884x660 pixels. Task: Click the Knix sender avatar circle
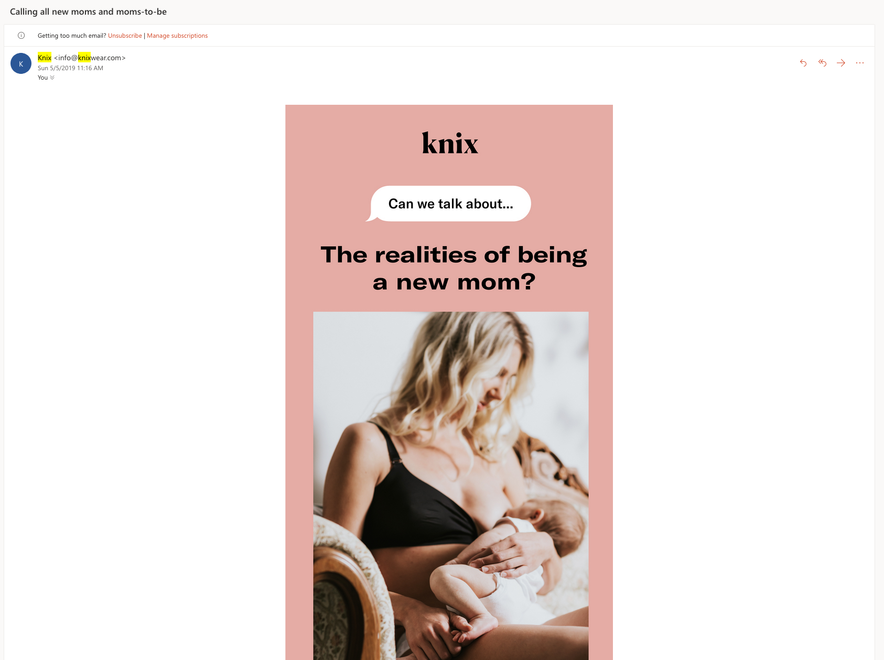(x=21, y=63)
